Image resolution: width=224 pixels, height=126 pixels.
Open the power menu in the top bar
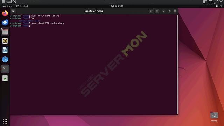pyautogui.click(x=220, y=6)
